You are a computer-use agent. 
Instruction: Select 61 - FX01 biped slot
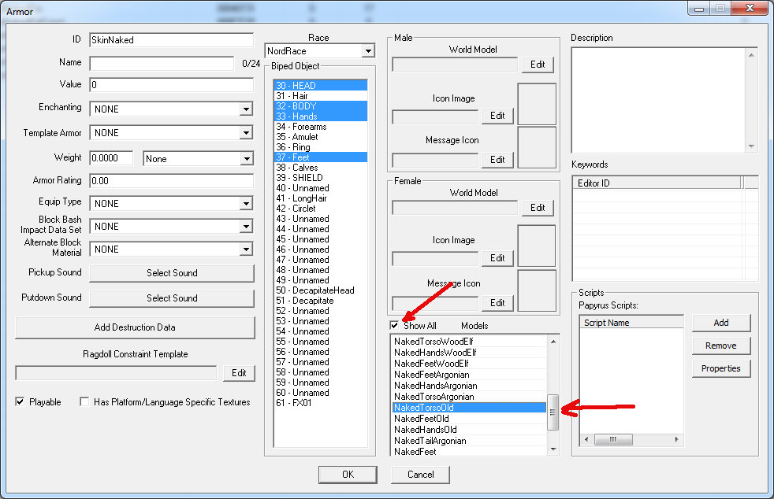tap(321, 403)
